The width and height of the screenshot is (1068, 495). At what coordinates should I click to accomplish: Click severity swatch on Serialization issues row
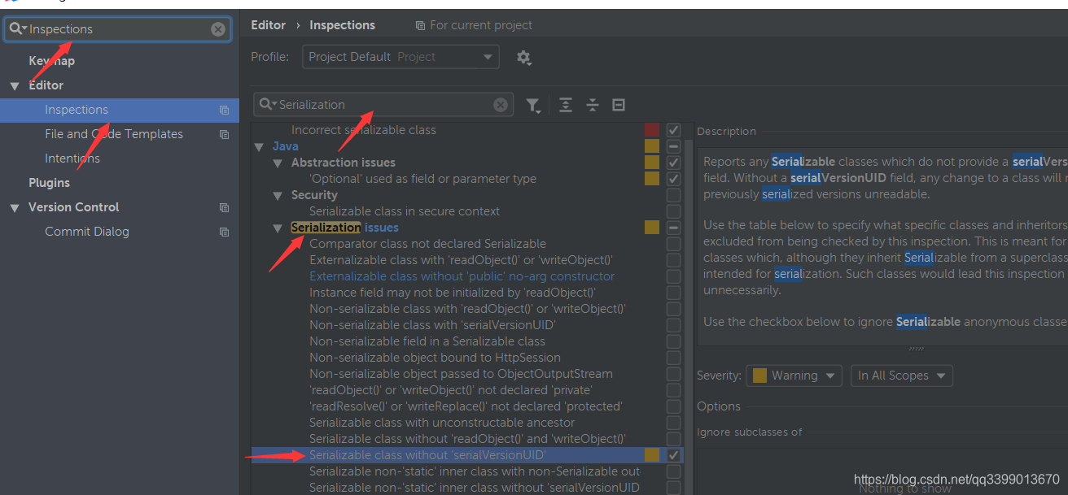(652, 228)
